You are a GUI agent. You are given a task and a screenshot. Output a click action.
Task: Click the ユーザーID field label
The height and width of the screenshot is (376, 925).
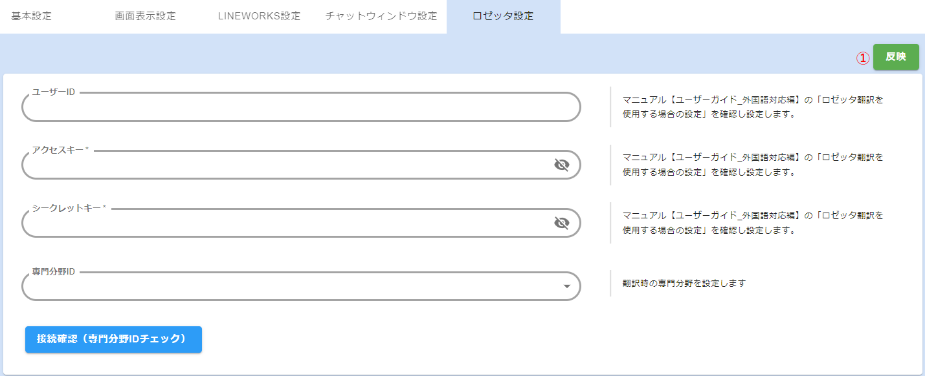pos(54,92)
